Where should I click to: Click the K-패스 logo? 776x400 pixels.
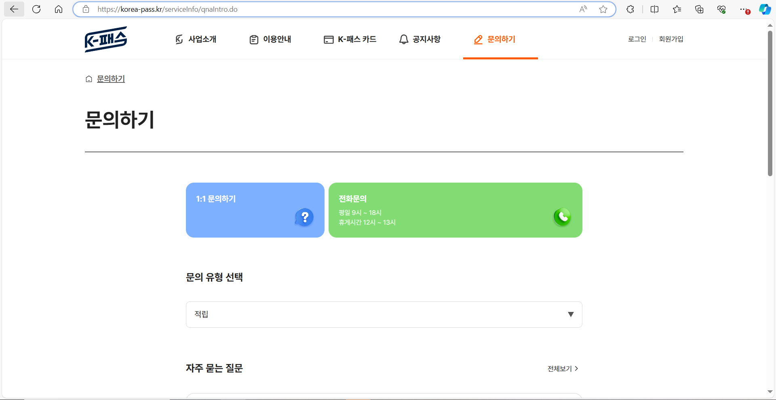click(106, 39)
